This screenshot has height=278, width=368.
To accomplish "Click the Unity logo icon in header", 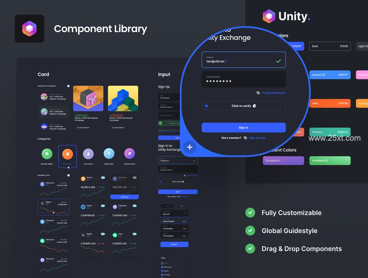I will click(269, 16).
